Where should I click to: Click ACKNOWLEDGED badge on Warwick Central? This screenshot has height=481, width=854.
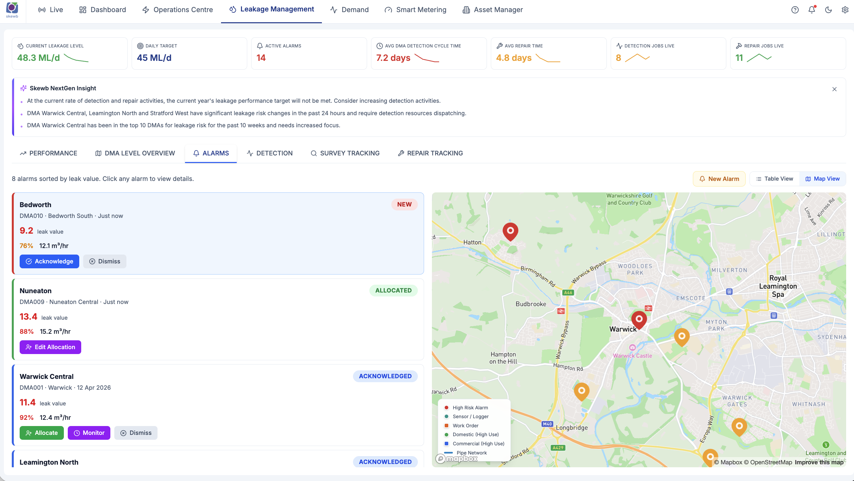385,376
